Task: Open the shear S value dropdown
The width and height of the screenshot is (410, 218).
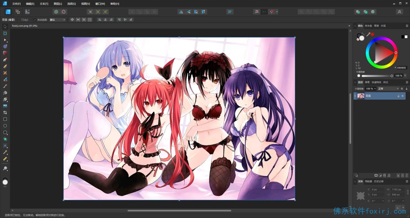Action: pos(403,201)
